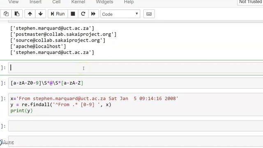Paste cells below icon

click(x=17, y=14)
